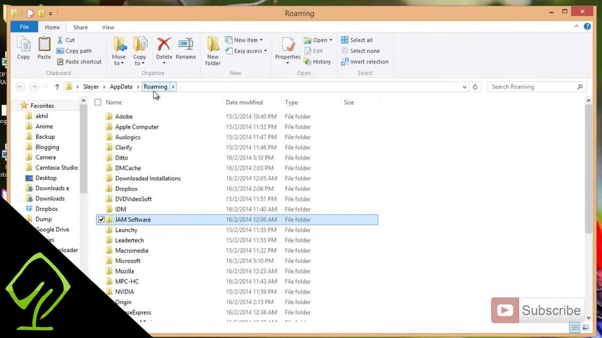Click the Forward navigation arrow
The height and width of the screenshot is (338, 602).
pyautogui.click(x=34, y=86)
